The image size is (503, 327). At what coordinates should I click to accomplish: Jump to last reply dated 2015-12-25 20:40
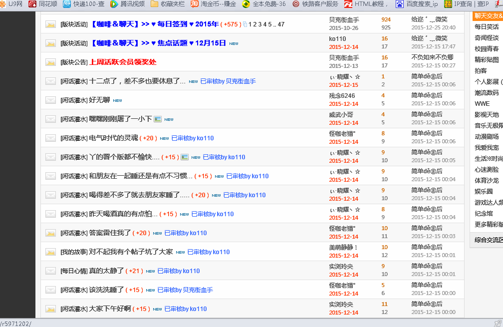click(x=433, y=27)
